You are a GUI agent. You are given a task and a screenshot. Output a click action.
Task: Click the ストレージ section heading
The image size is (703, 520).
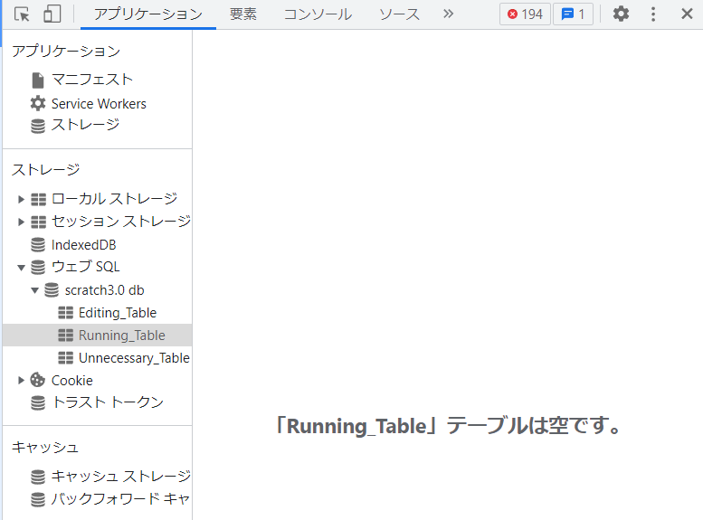click(46, 170)
